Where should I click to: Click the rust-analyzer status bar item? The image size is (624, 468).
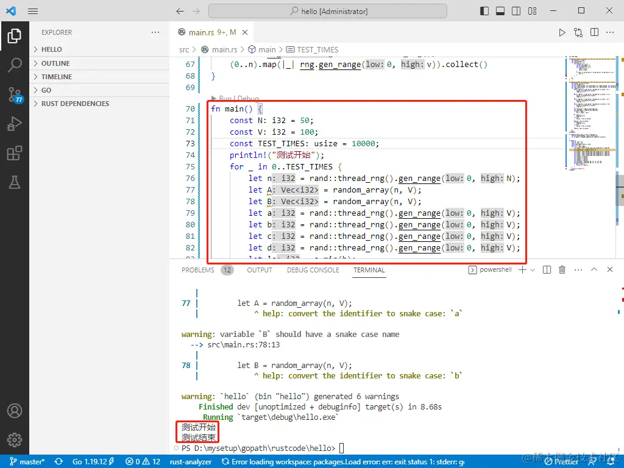[x=191, y=462]
